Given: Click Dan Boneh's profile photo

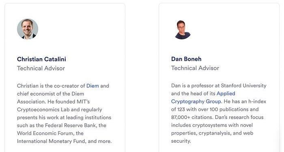Looking at the screenshot, I should [183, 30].
